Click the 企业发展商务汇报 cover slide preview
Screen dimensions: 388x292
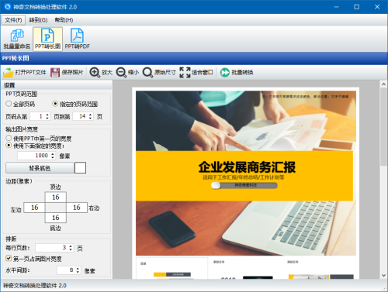pos(246,173)
